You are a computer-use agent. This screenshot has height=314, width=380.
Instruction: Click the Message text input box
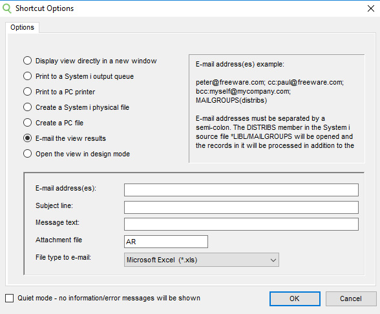[241, 224]
